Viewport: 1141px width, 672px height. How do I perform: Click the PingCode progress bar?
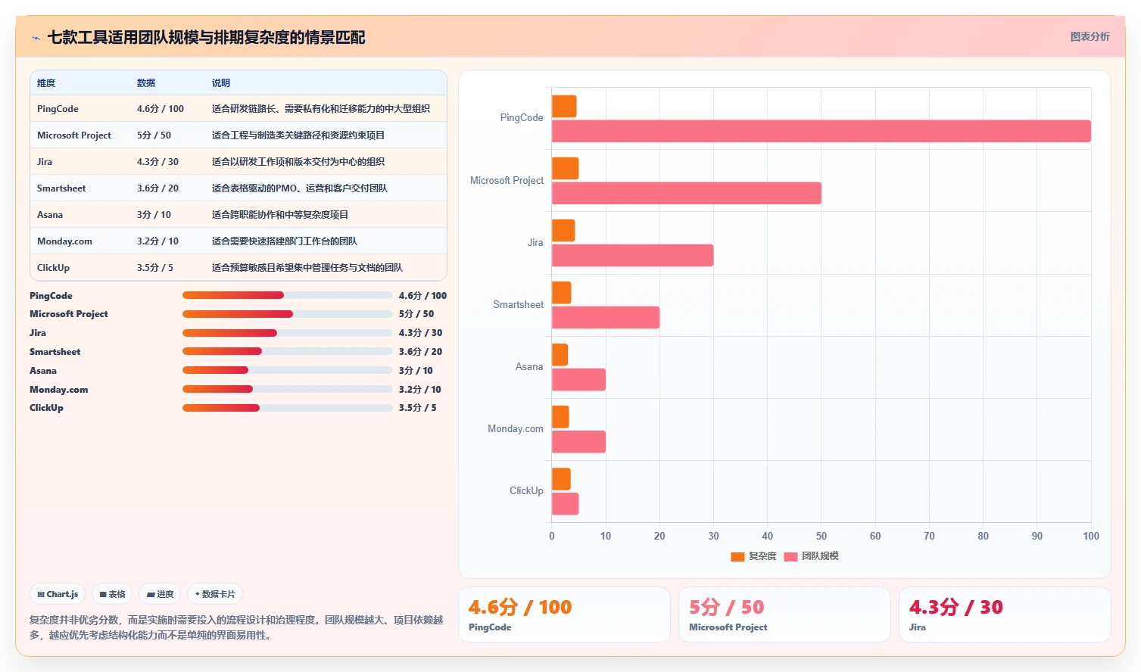coord(287,295)
